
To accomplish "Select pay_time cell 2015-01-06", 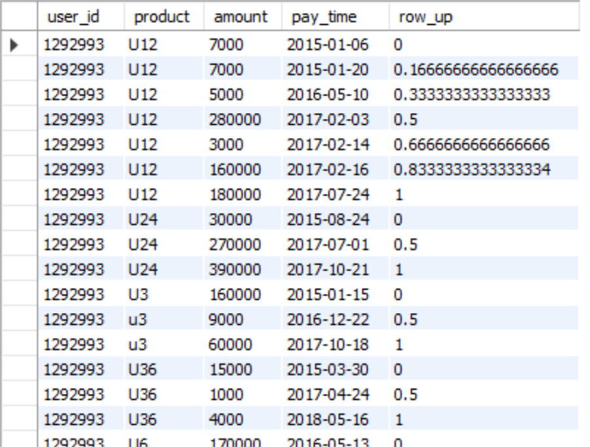I will pyautogui.click(x=335, y=44).
